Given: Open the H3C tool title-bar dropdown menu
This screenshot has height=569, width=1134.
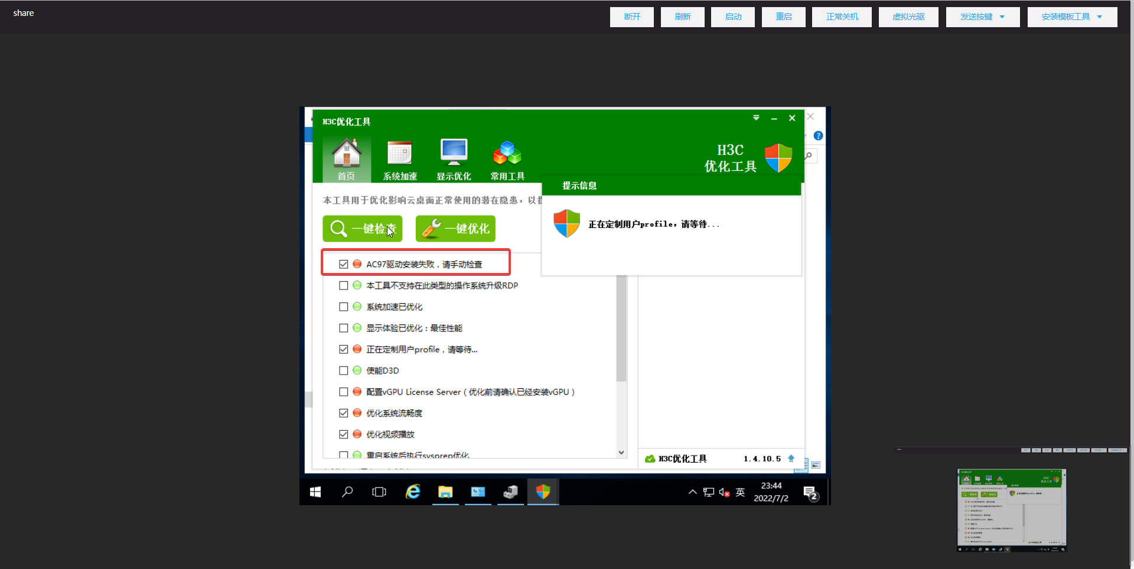Looking at the screenshot, I should (x=756, y=118).
